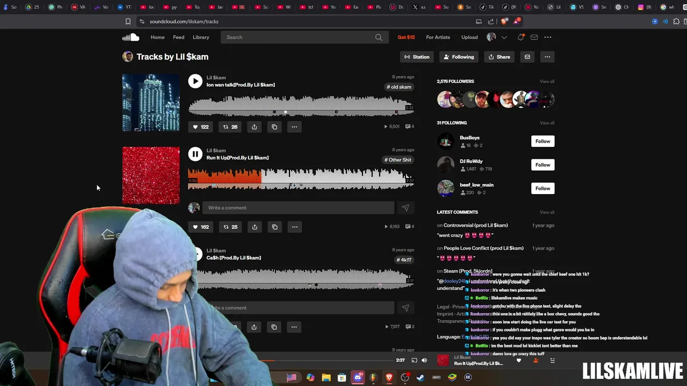This screenshot has width=687, height=386.
Task: Open the header three-dots more menu
Action: (547, 37)
